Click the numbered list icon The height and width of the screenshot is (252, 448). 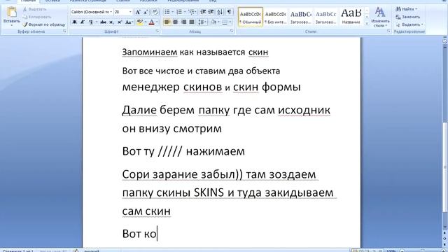[179, 12]
